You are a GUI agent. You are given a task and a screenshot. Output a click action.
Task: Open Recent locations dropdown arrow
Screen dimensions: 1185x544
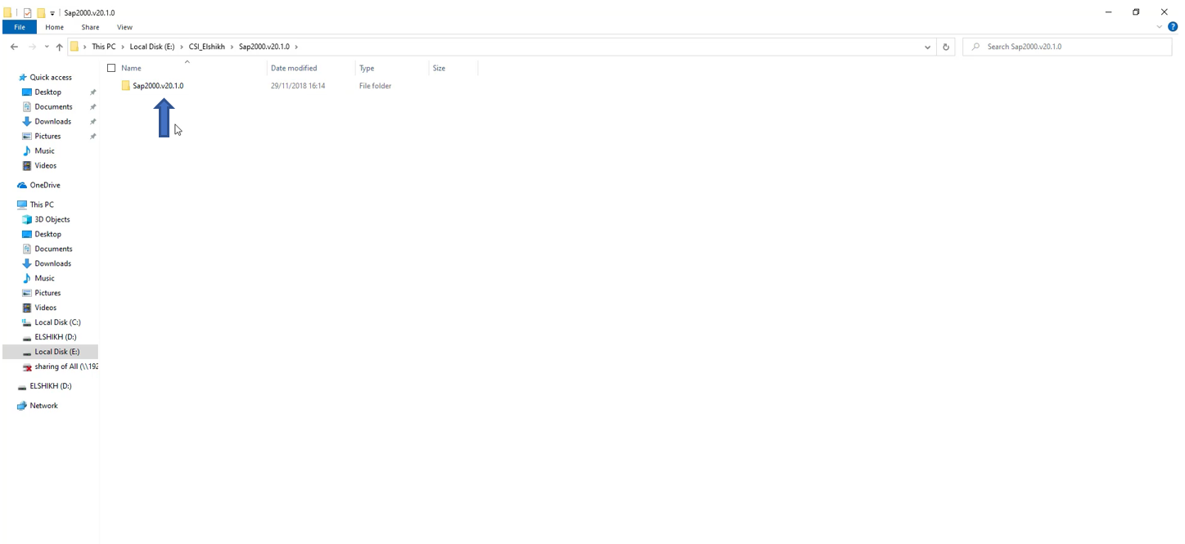point(46,47)
